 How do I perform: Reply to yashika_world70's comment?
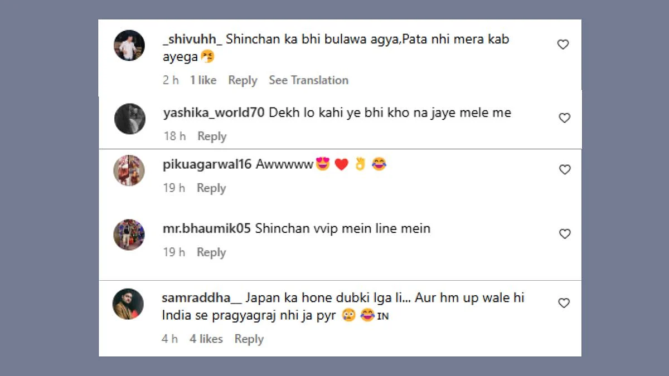(212, 136)
